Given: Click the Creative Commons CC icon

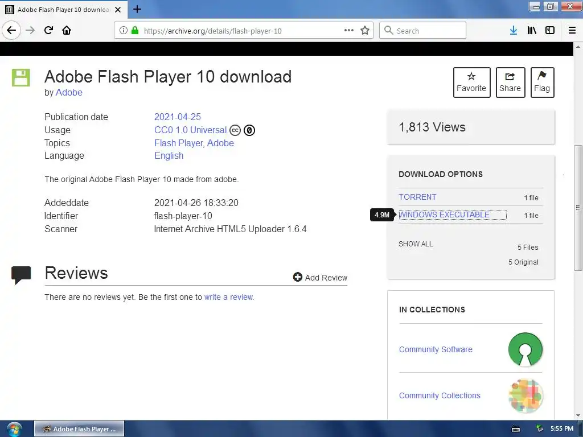Looking at the screenshot, I should pos(235,130).
